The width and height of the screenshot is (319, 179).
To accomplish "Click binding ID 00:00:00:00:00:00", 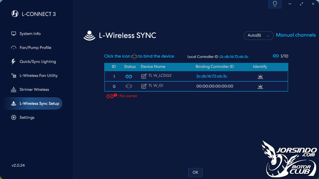I will pos(215,86).
